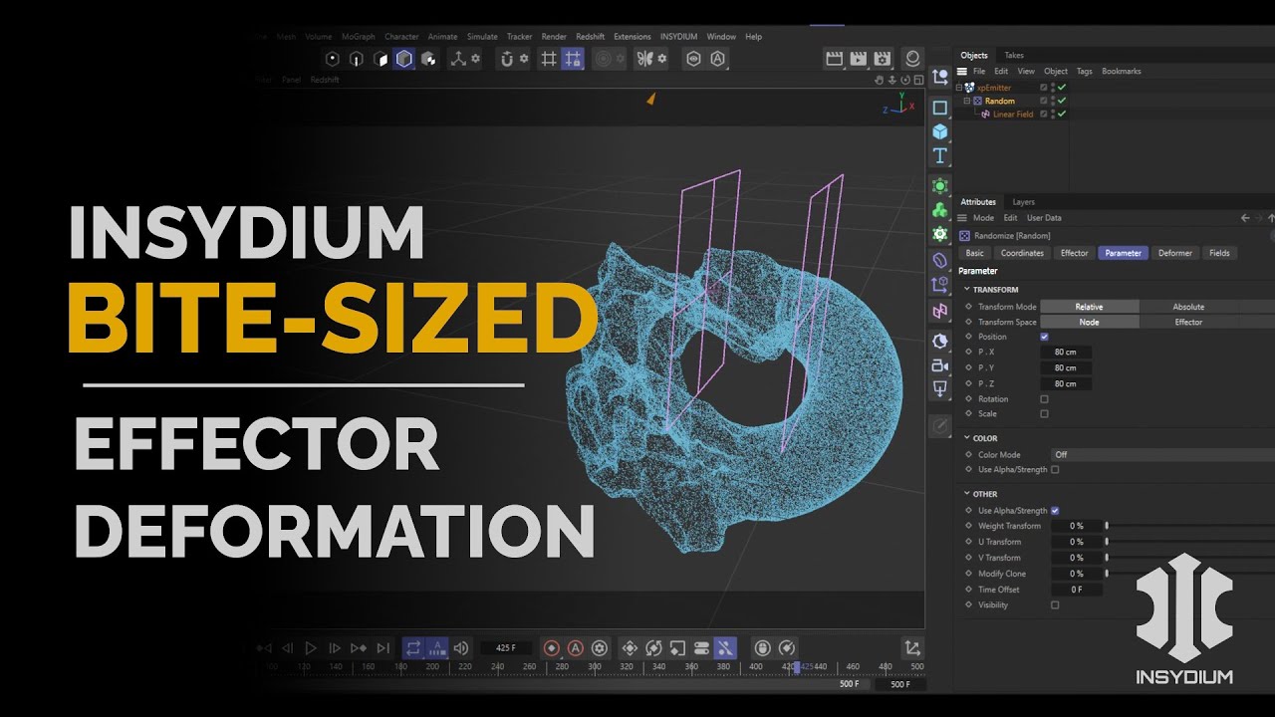Open Tags menu in Objects panel

click(x=1085, y=72)
